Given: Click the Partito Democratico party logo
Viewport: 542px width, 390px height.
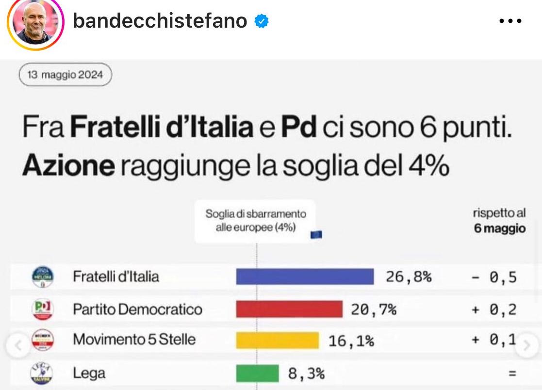Looking at the screenshot, I should [43, 309].
